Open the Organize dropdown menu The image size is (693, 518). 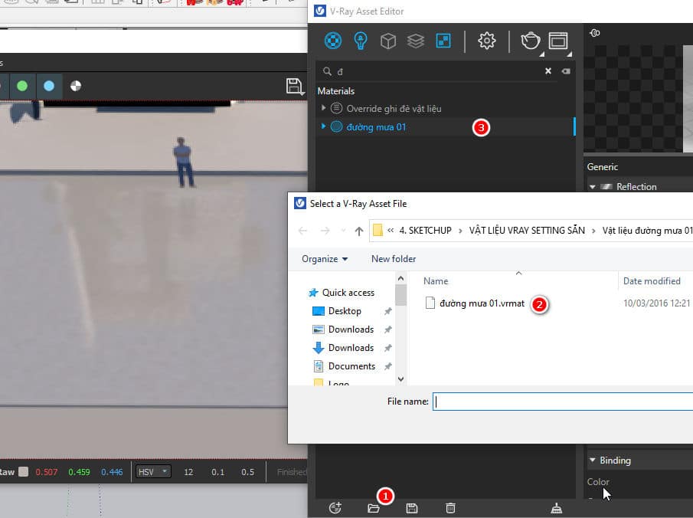pos(322,259)
